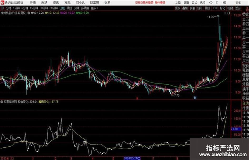Open the 公式 menu
Screen dimensions: 249x160
click(x=194, y=3)
